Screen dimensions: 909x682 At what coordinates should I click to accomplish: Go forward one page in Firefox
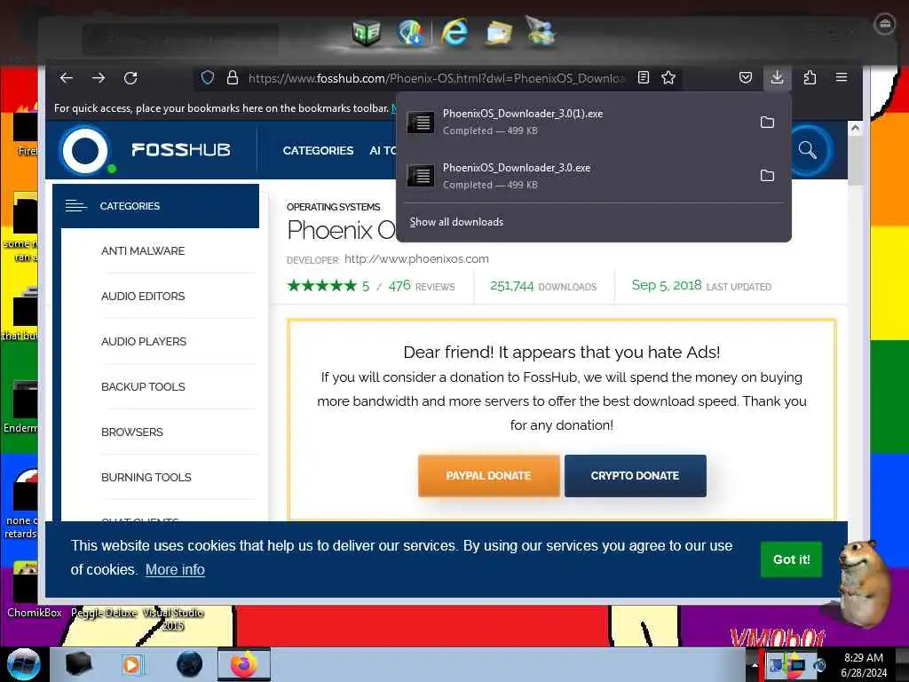(x=99, y=78)
